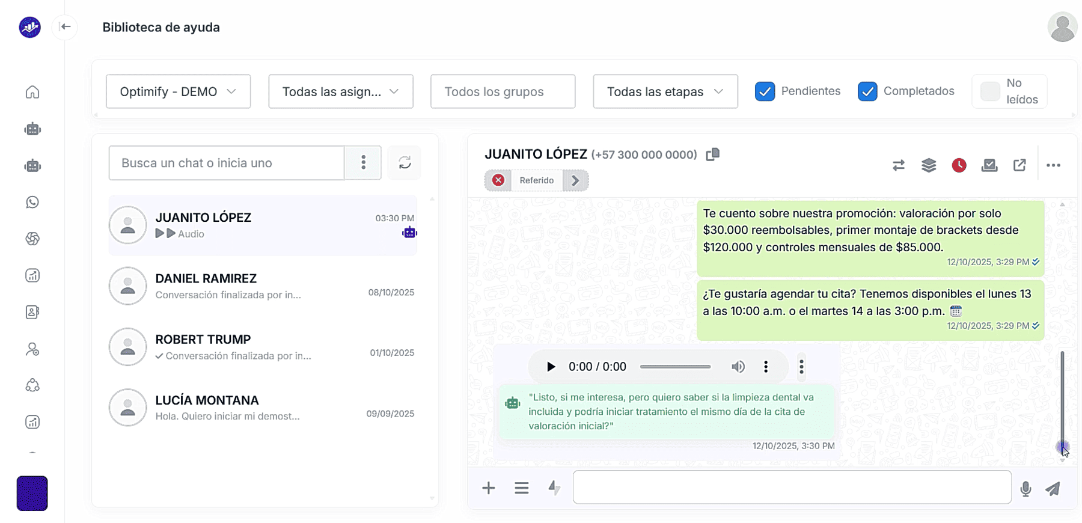Click the audio message progress slider
Viewport: 1082px width, 523px height.
675,367
